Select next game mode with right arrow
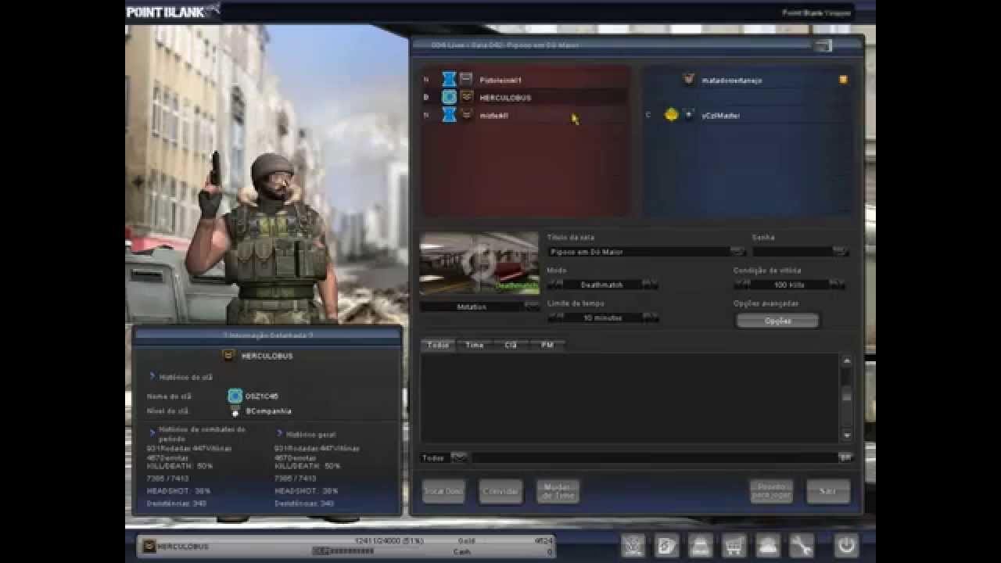The image size is (1001, 563). (650, 285)
